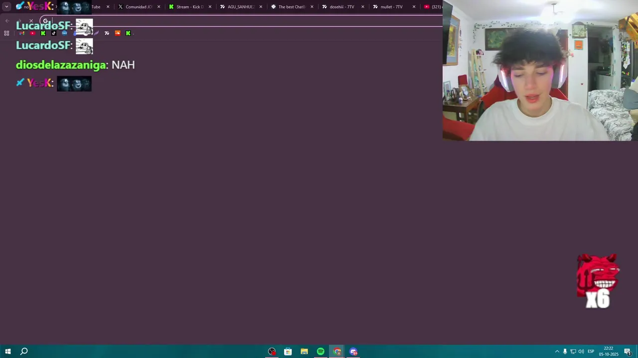Click second LucardoSF message emote
Viewport: 638px width, 358px height.
84,46
